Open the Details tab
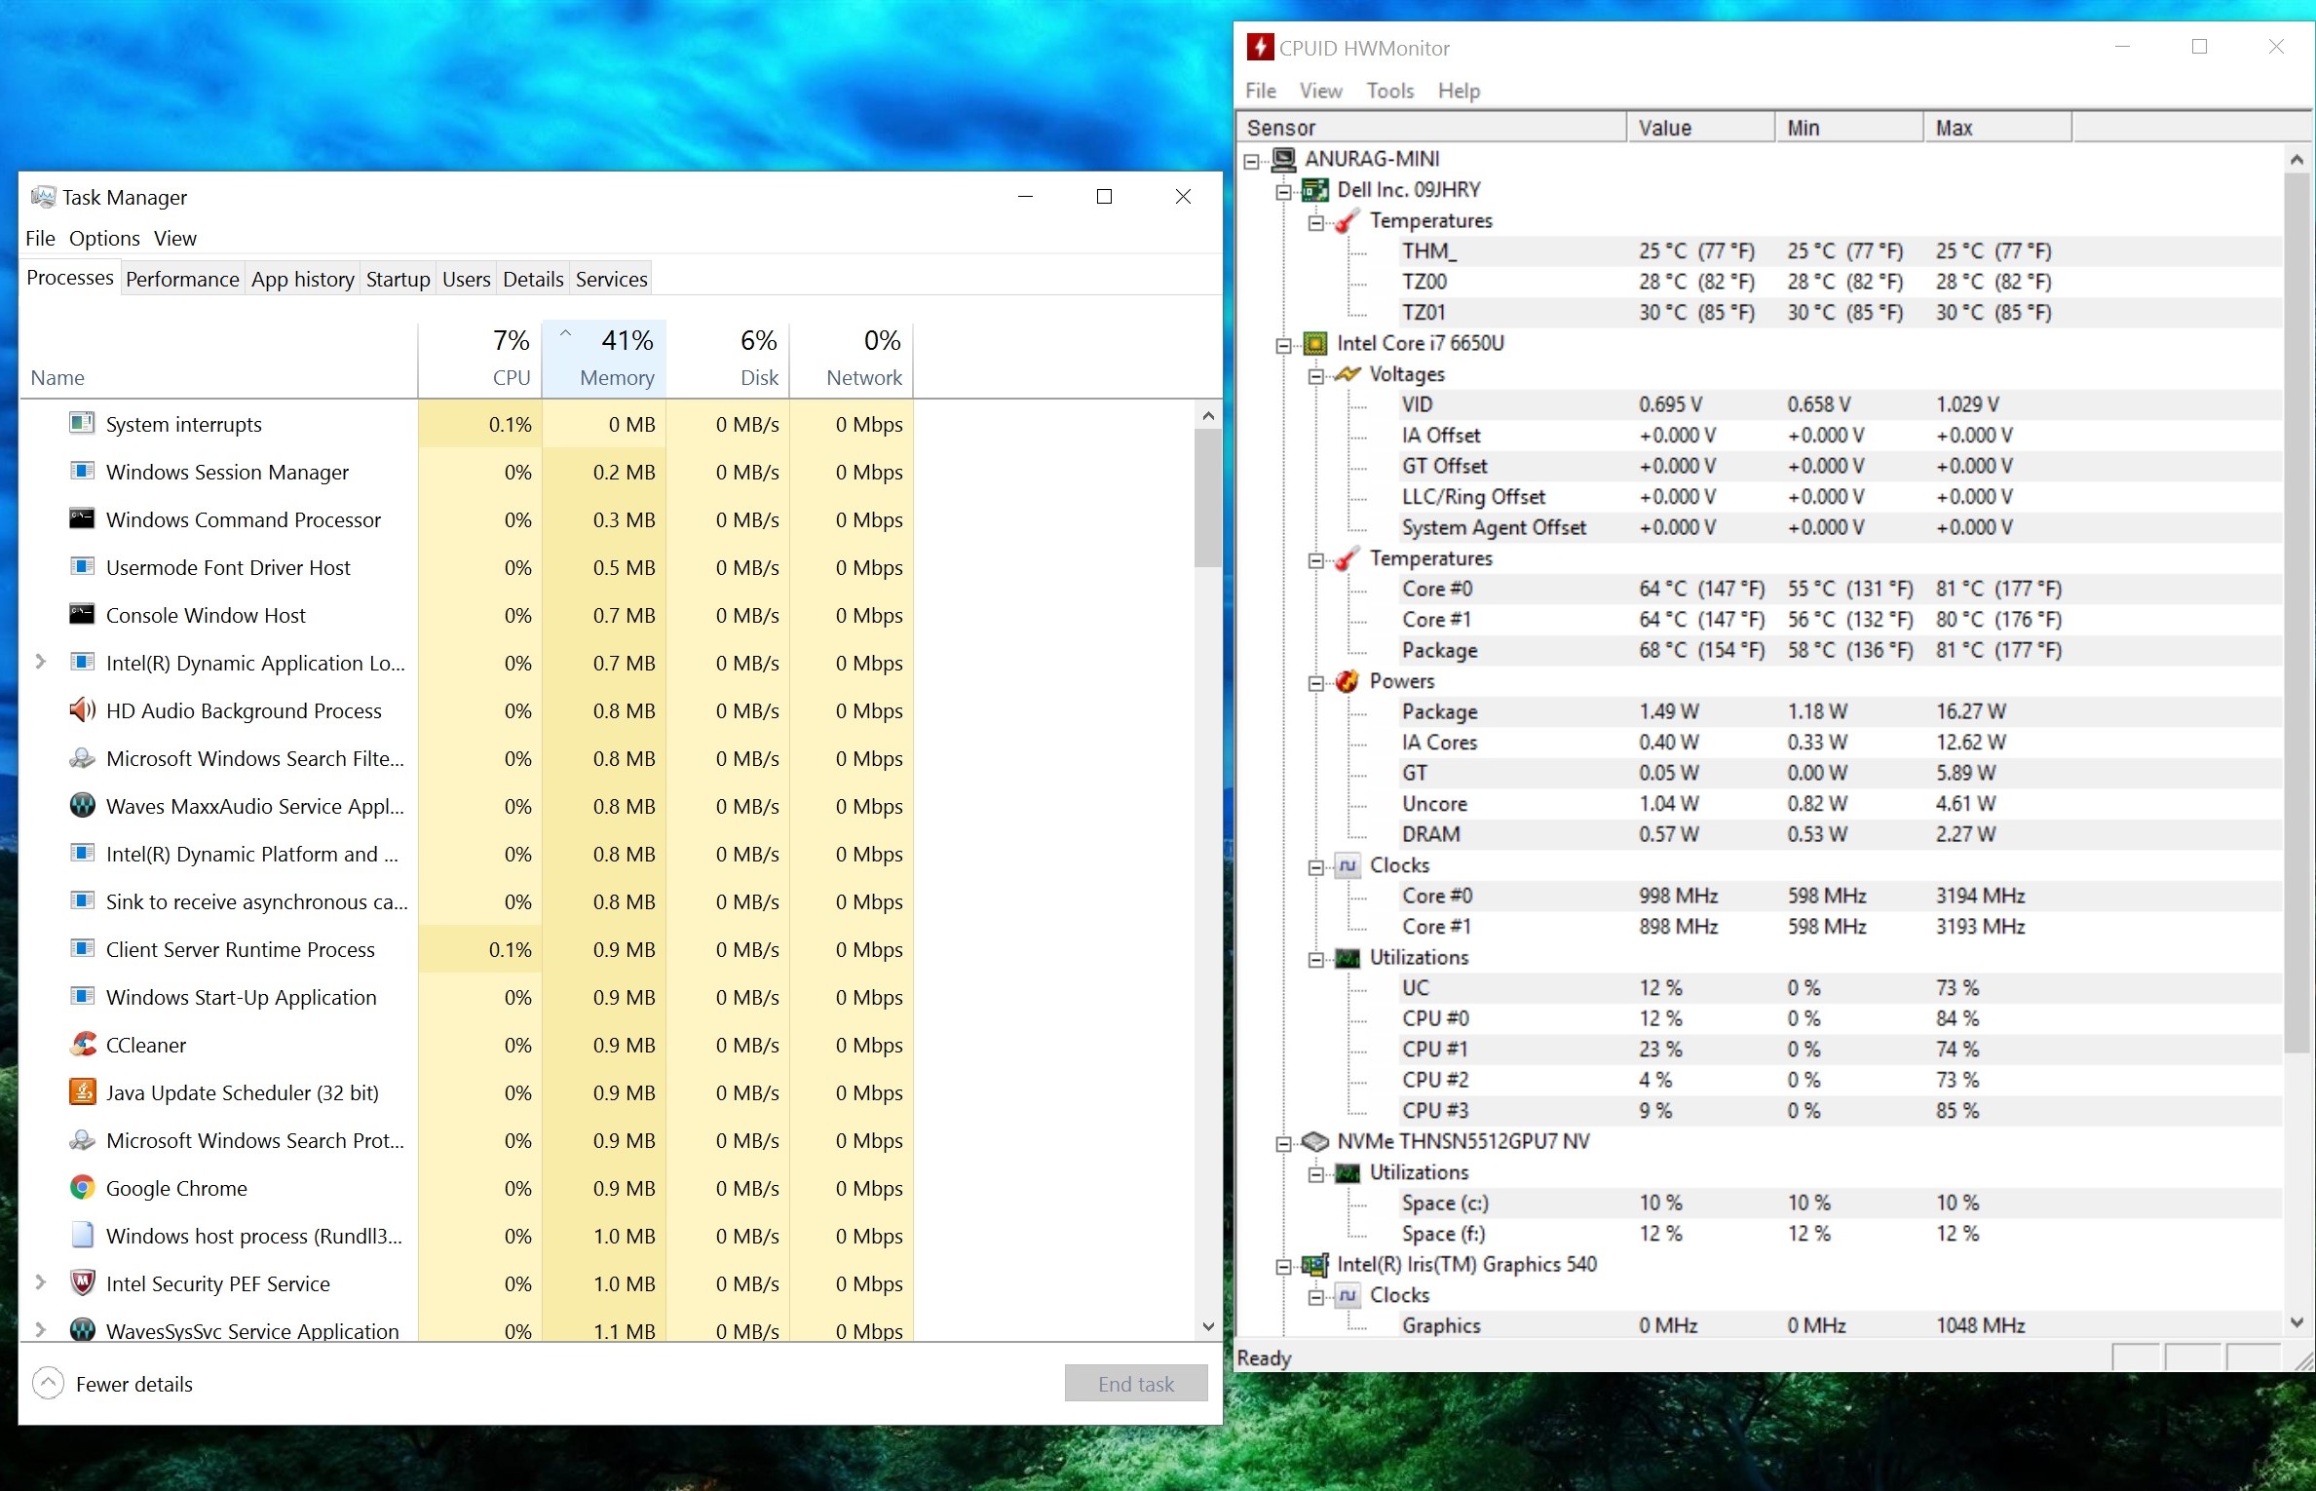 click(x=533, y=280)
